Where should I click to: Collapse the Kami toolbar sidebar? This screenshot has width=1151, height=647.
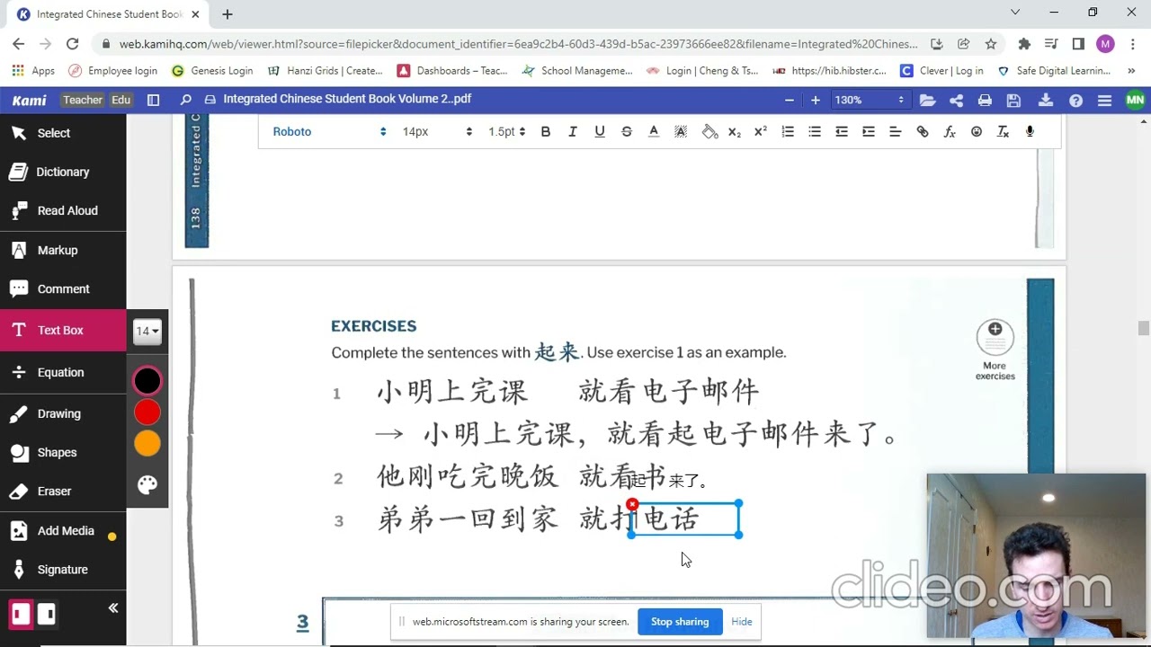(x=113, y=608)
